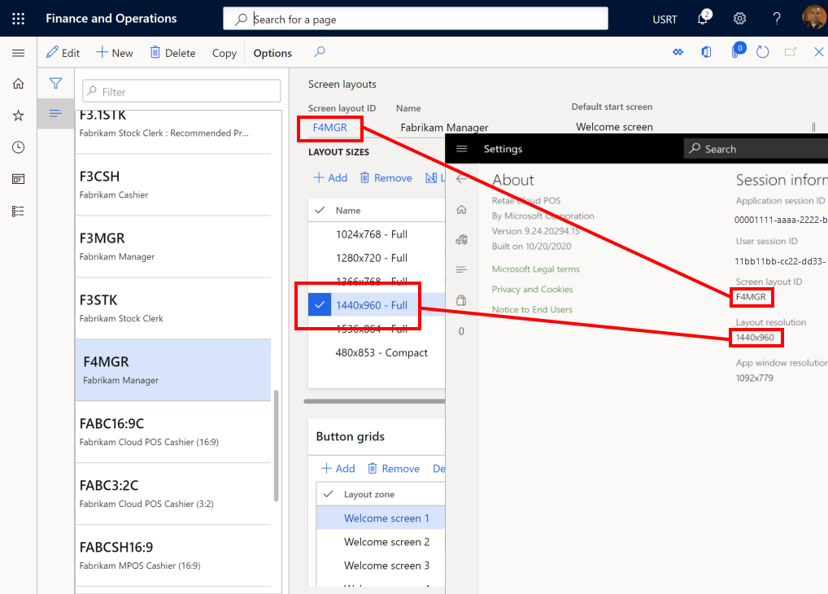Viewport: 828px width, 594px height.
Task: Select the F4MGR Fabrikam Manager layout
Action: coord(173,370)
